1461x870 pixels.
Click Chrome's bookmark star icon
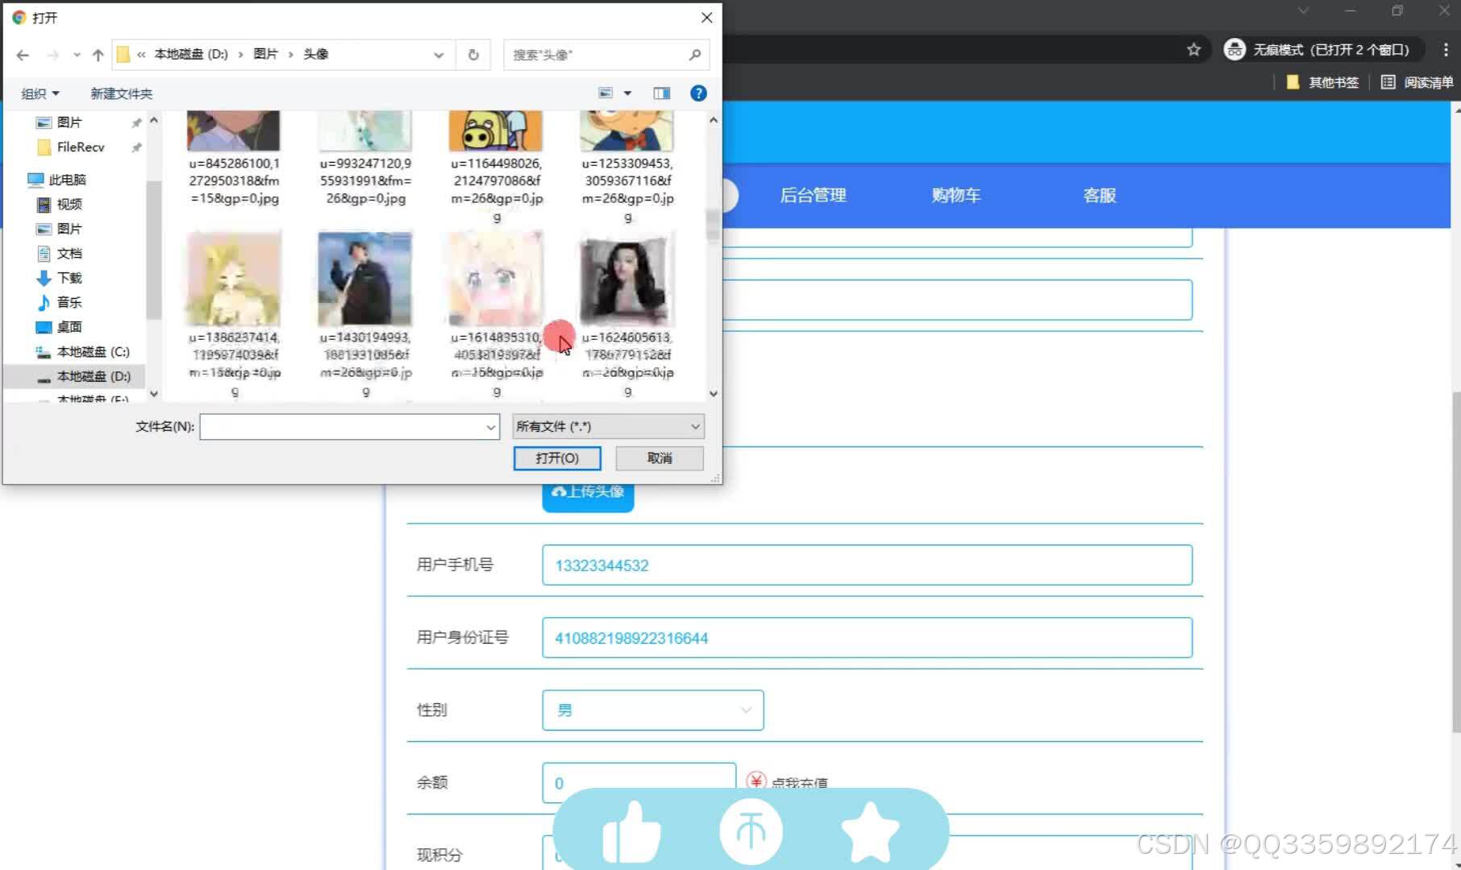(x=1193, y=49)
